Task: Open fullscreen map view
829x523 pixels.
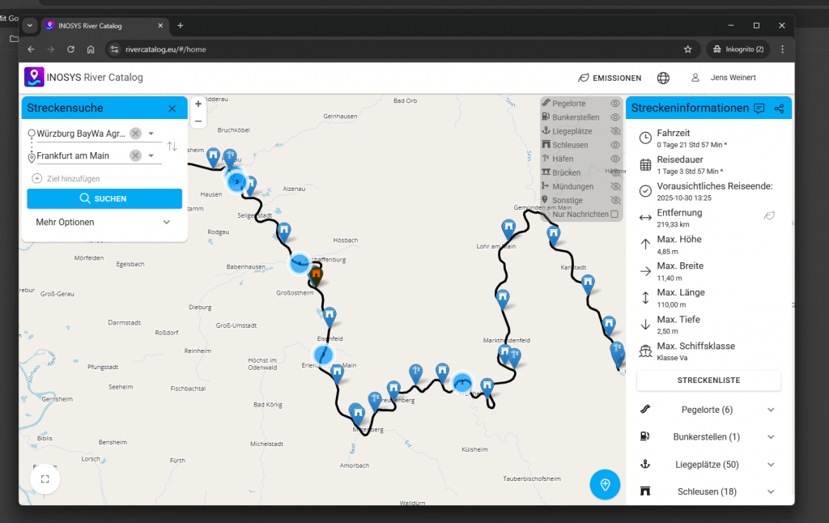Action: 45,478
